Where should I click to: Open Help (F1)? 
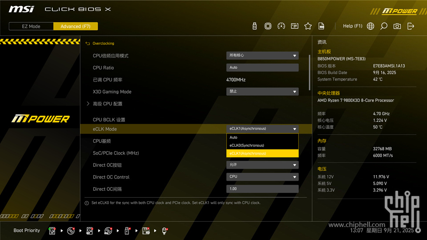click(x=352, y=26)
